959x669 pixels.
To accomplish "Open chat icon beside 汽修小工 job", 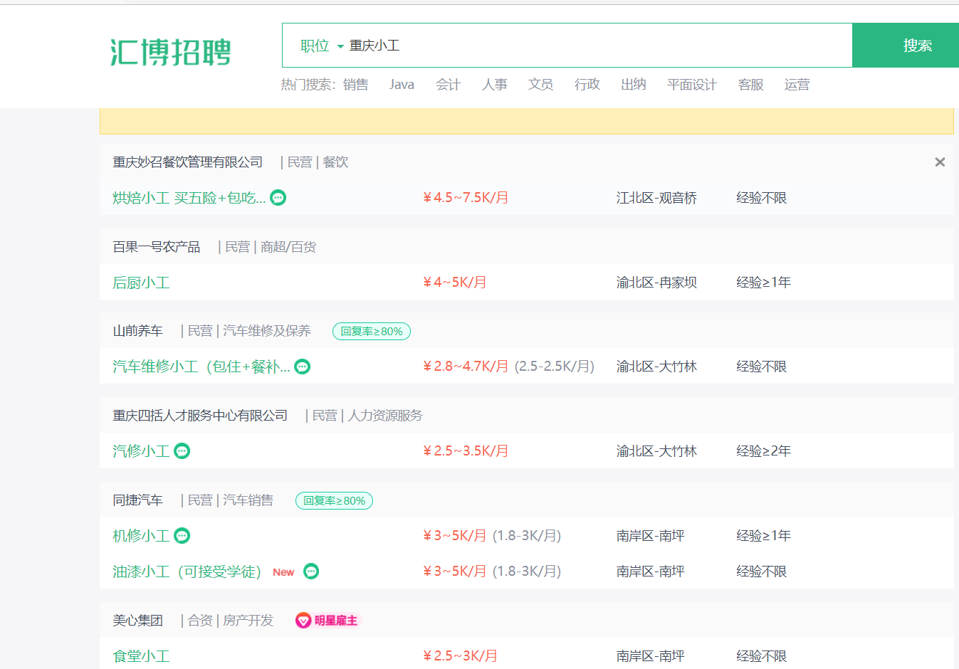I will (182, 451).
